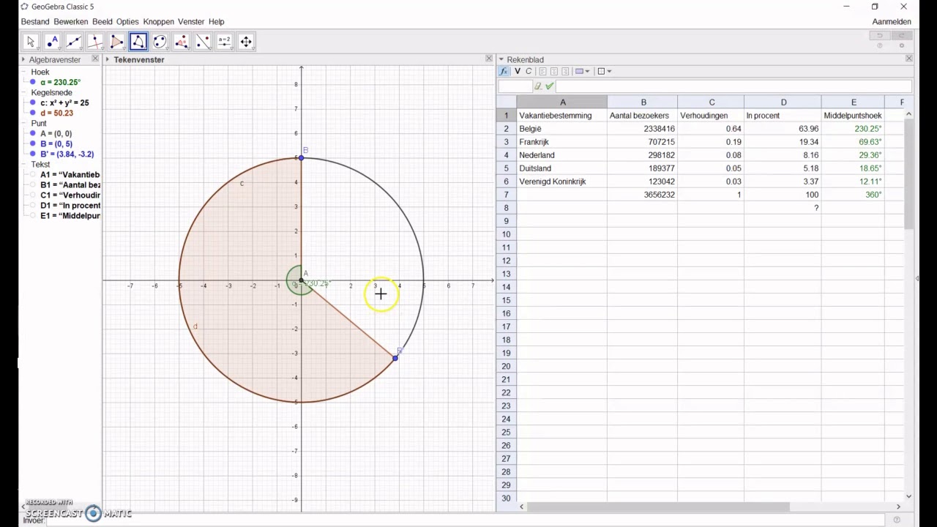Expand the Tekenvenster style bar arrow

(x=108, y=59)
